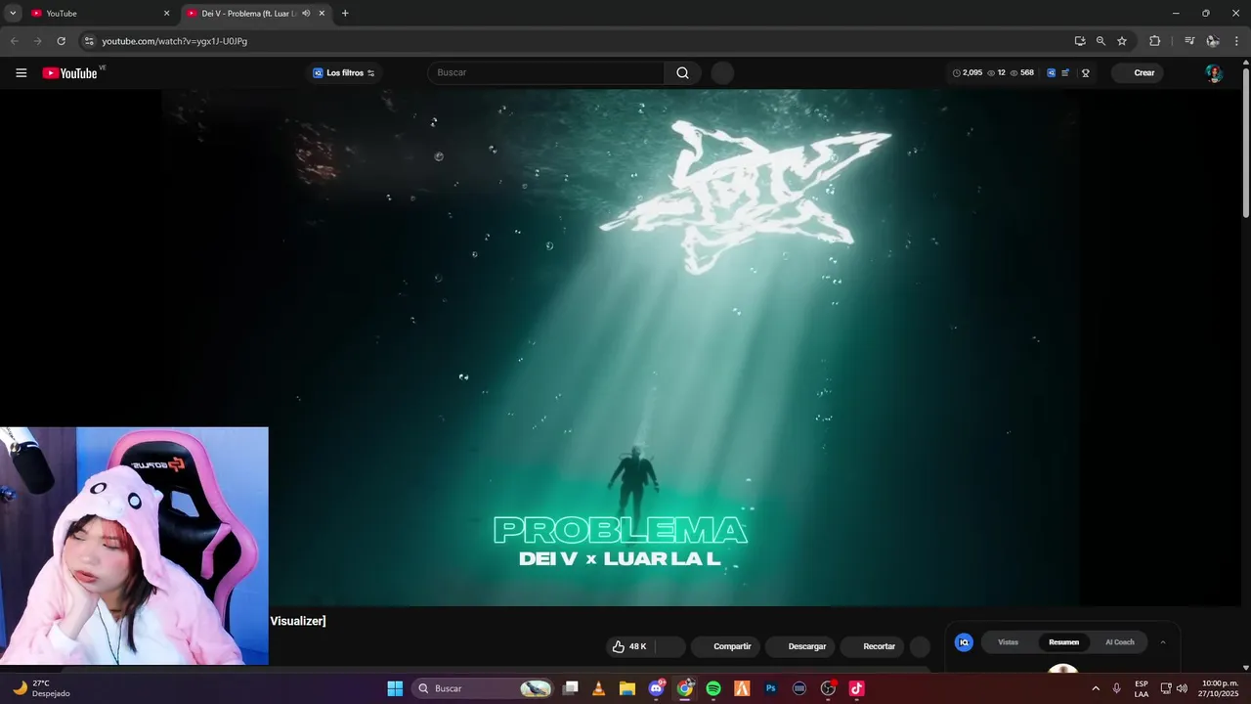Click the URL address bar

pos(582,41)
